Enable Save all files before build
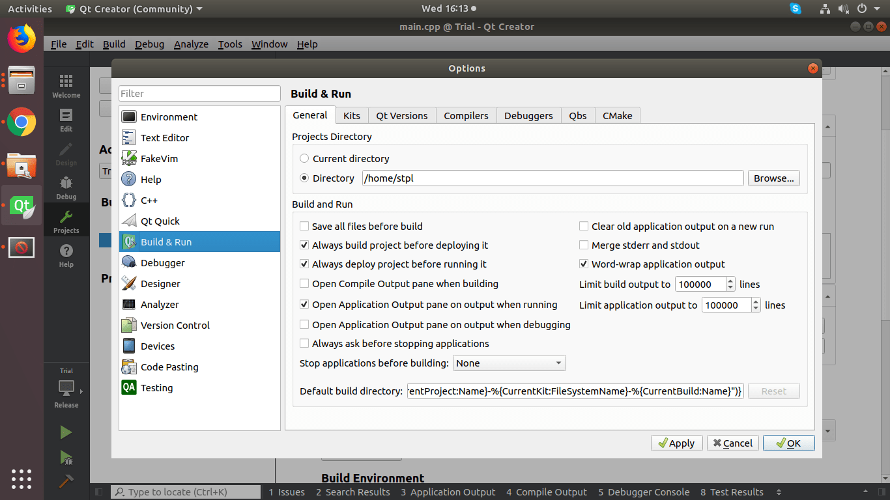 click(304, 226)
